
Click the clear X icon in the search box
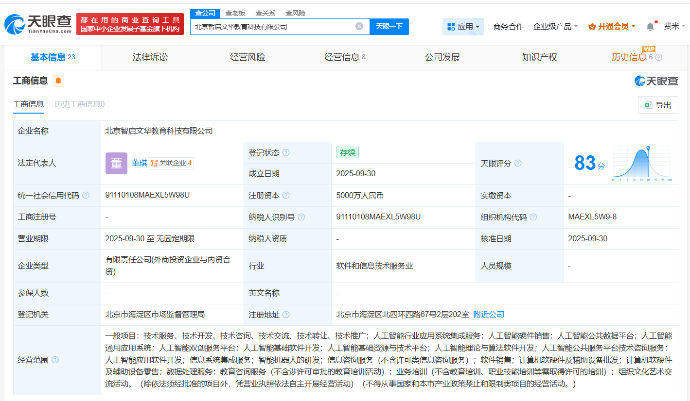pos(359,27)
